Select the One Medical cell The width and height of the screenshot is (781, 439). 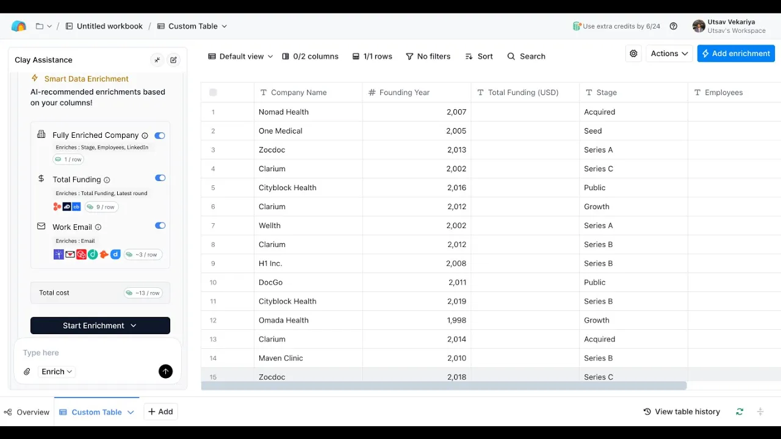click(x=308, y=131)
